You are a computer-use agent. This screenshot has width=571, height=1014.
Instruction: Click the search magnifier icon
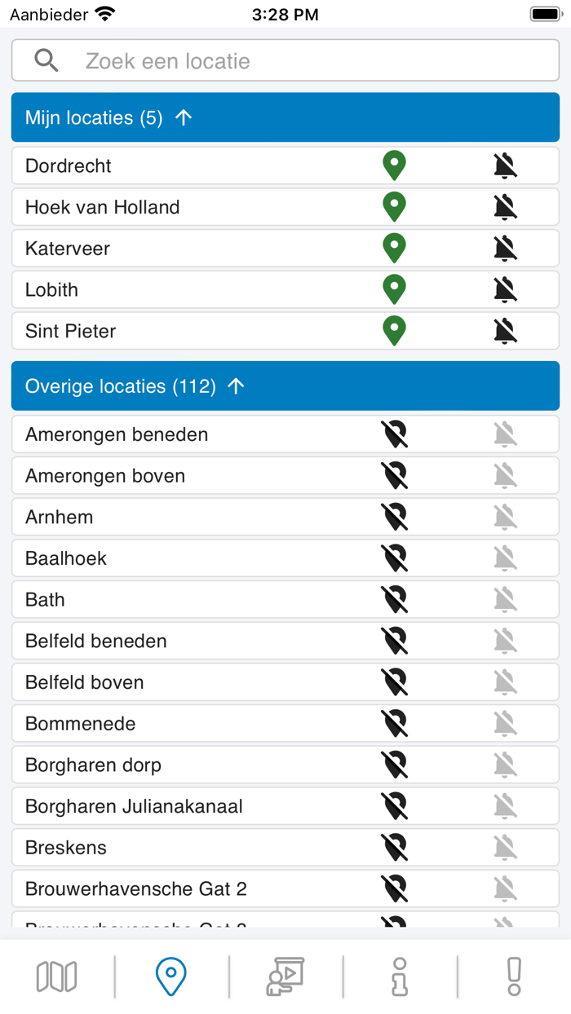pos(46,60)
